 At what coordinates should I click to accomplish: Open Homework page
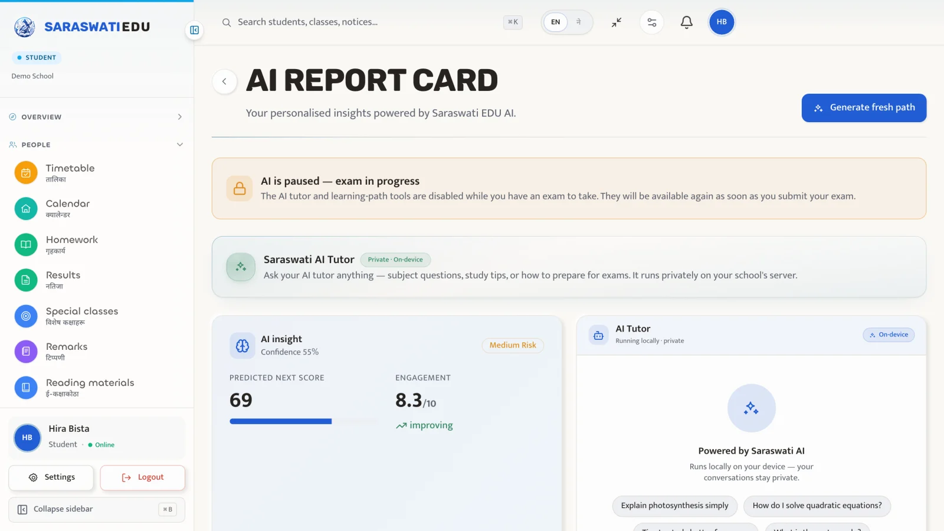97,244
